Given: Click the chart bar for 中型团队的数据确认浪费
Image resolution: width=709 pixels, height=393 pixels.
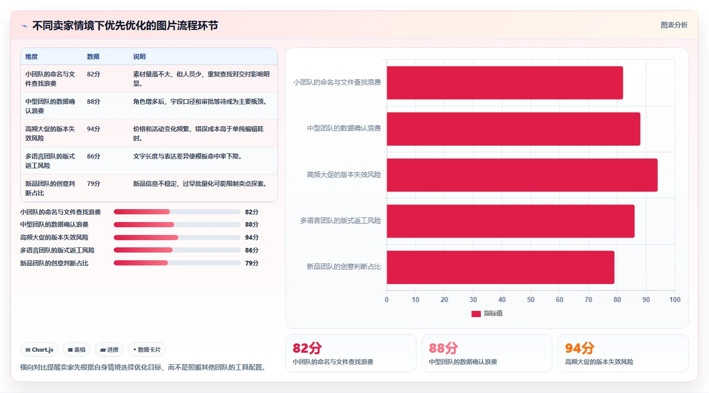Looking at the screenshot, I should [x=513, y=129].
